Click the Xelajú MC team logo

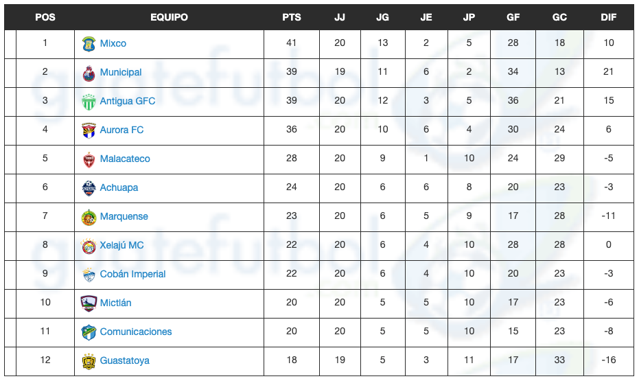tap(89, 246)
